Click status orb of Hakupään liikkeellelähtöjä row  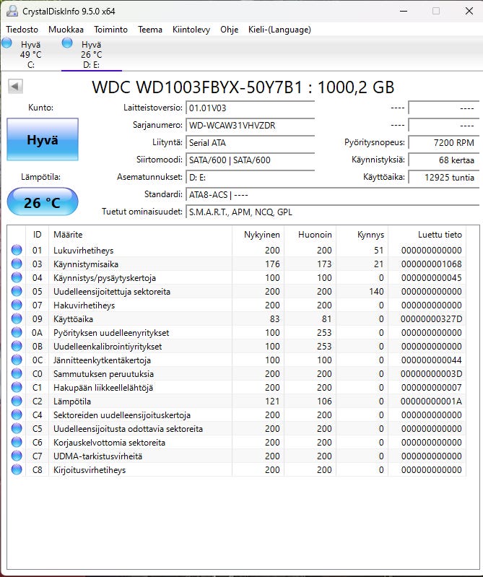[x=17, y=388]
